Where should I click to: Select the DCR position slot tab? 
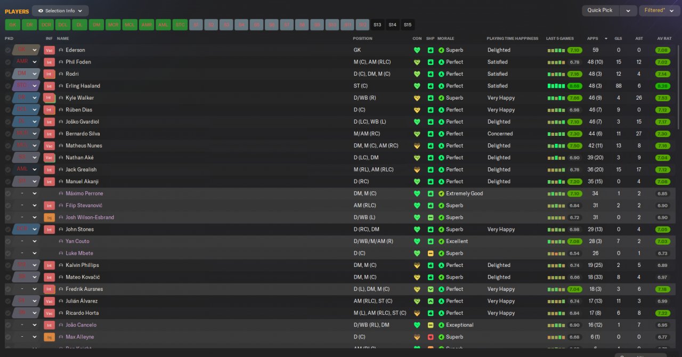click(46, 25)
